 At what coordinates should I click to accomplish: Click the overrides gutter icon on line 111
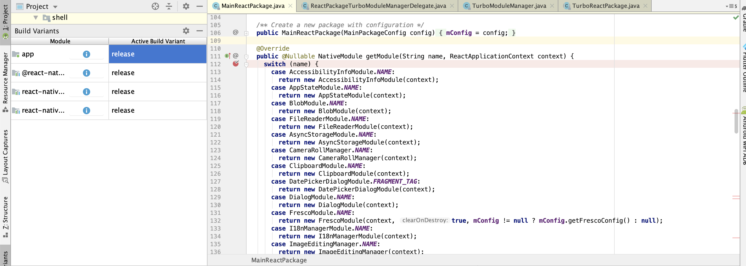[x=228, y=56]
